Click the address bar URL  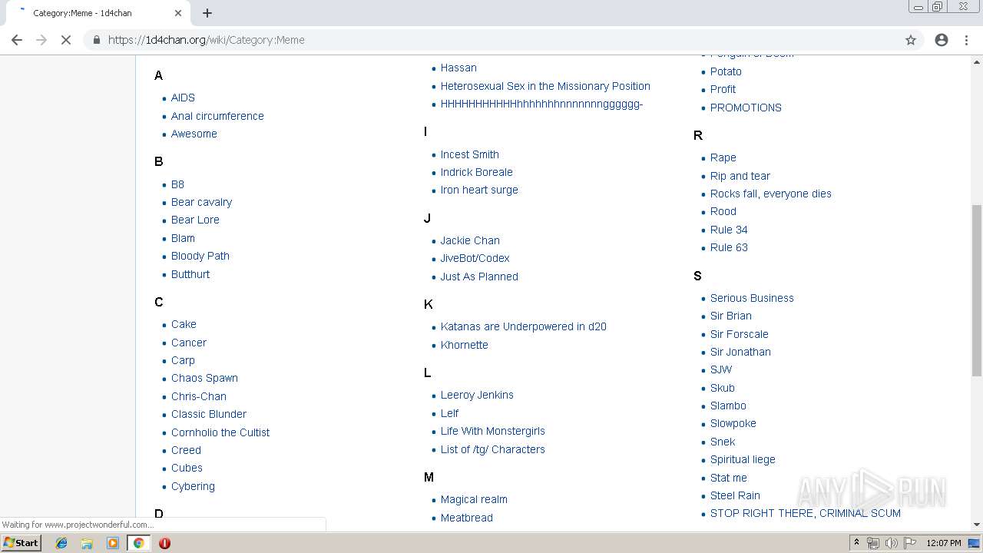tap(206, 40)
